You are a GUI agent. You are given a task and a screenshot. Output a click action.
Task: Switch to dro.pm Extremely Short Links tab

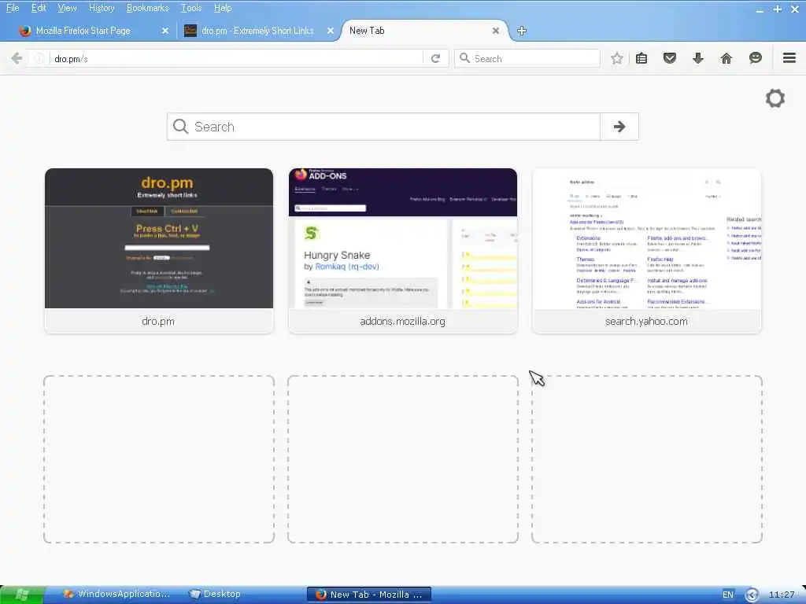coord(257,31)
